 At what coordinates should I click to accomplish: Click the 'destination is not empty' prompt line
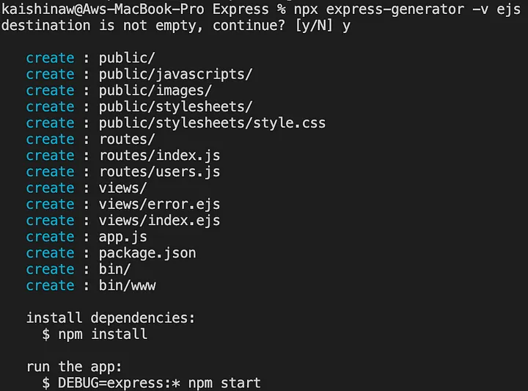pyautogui.click(x=176, y=25)
